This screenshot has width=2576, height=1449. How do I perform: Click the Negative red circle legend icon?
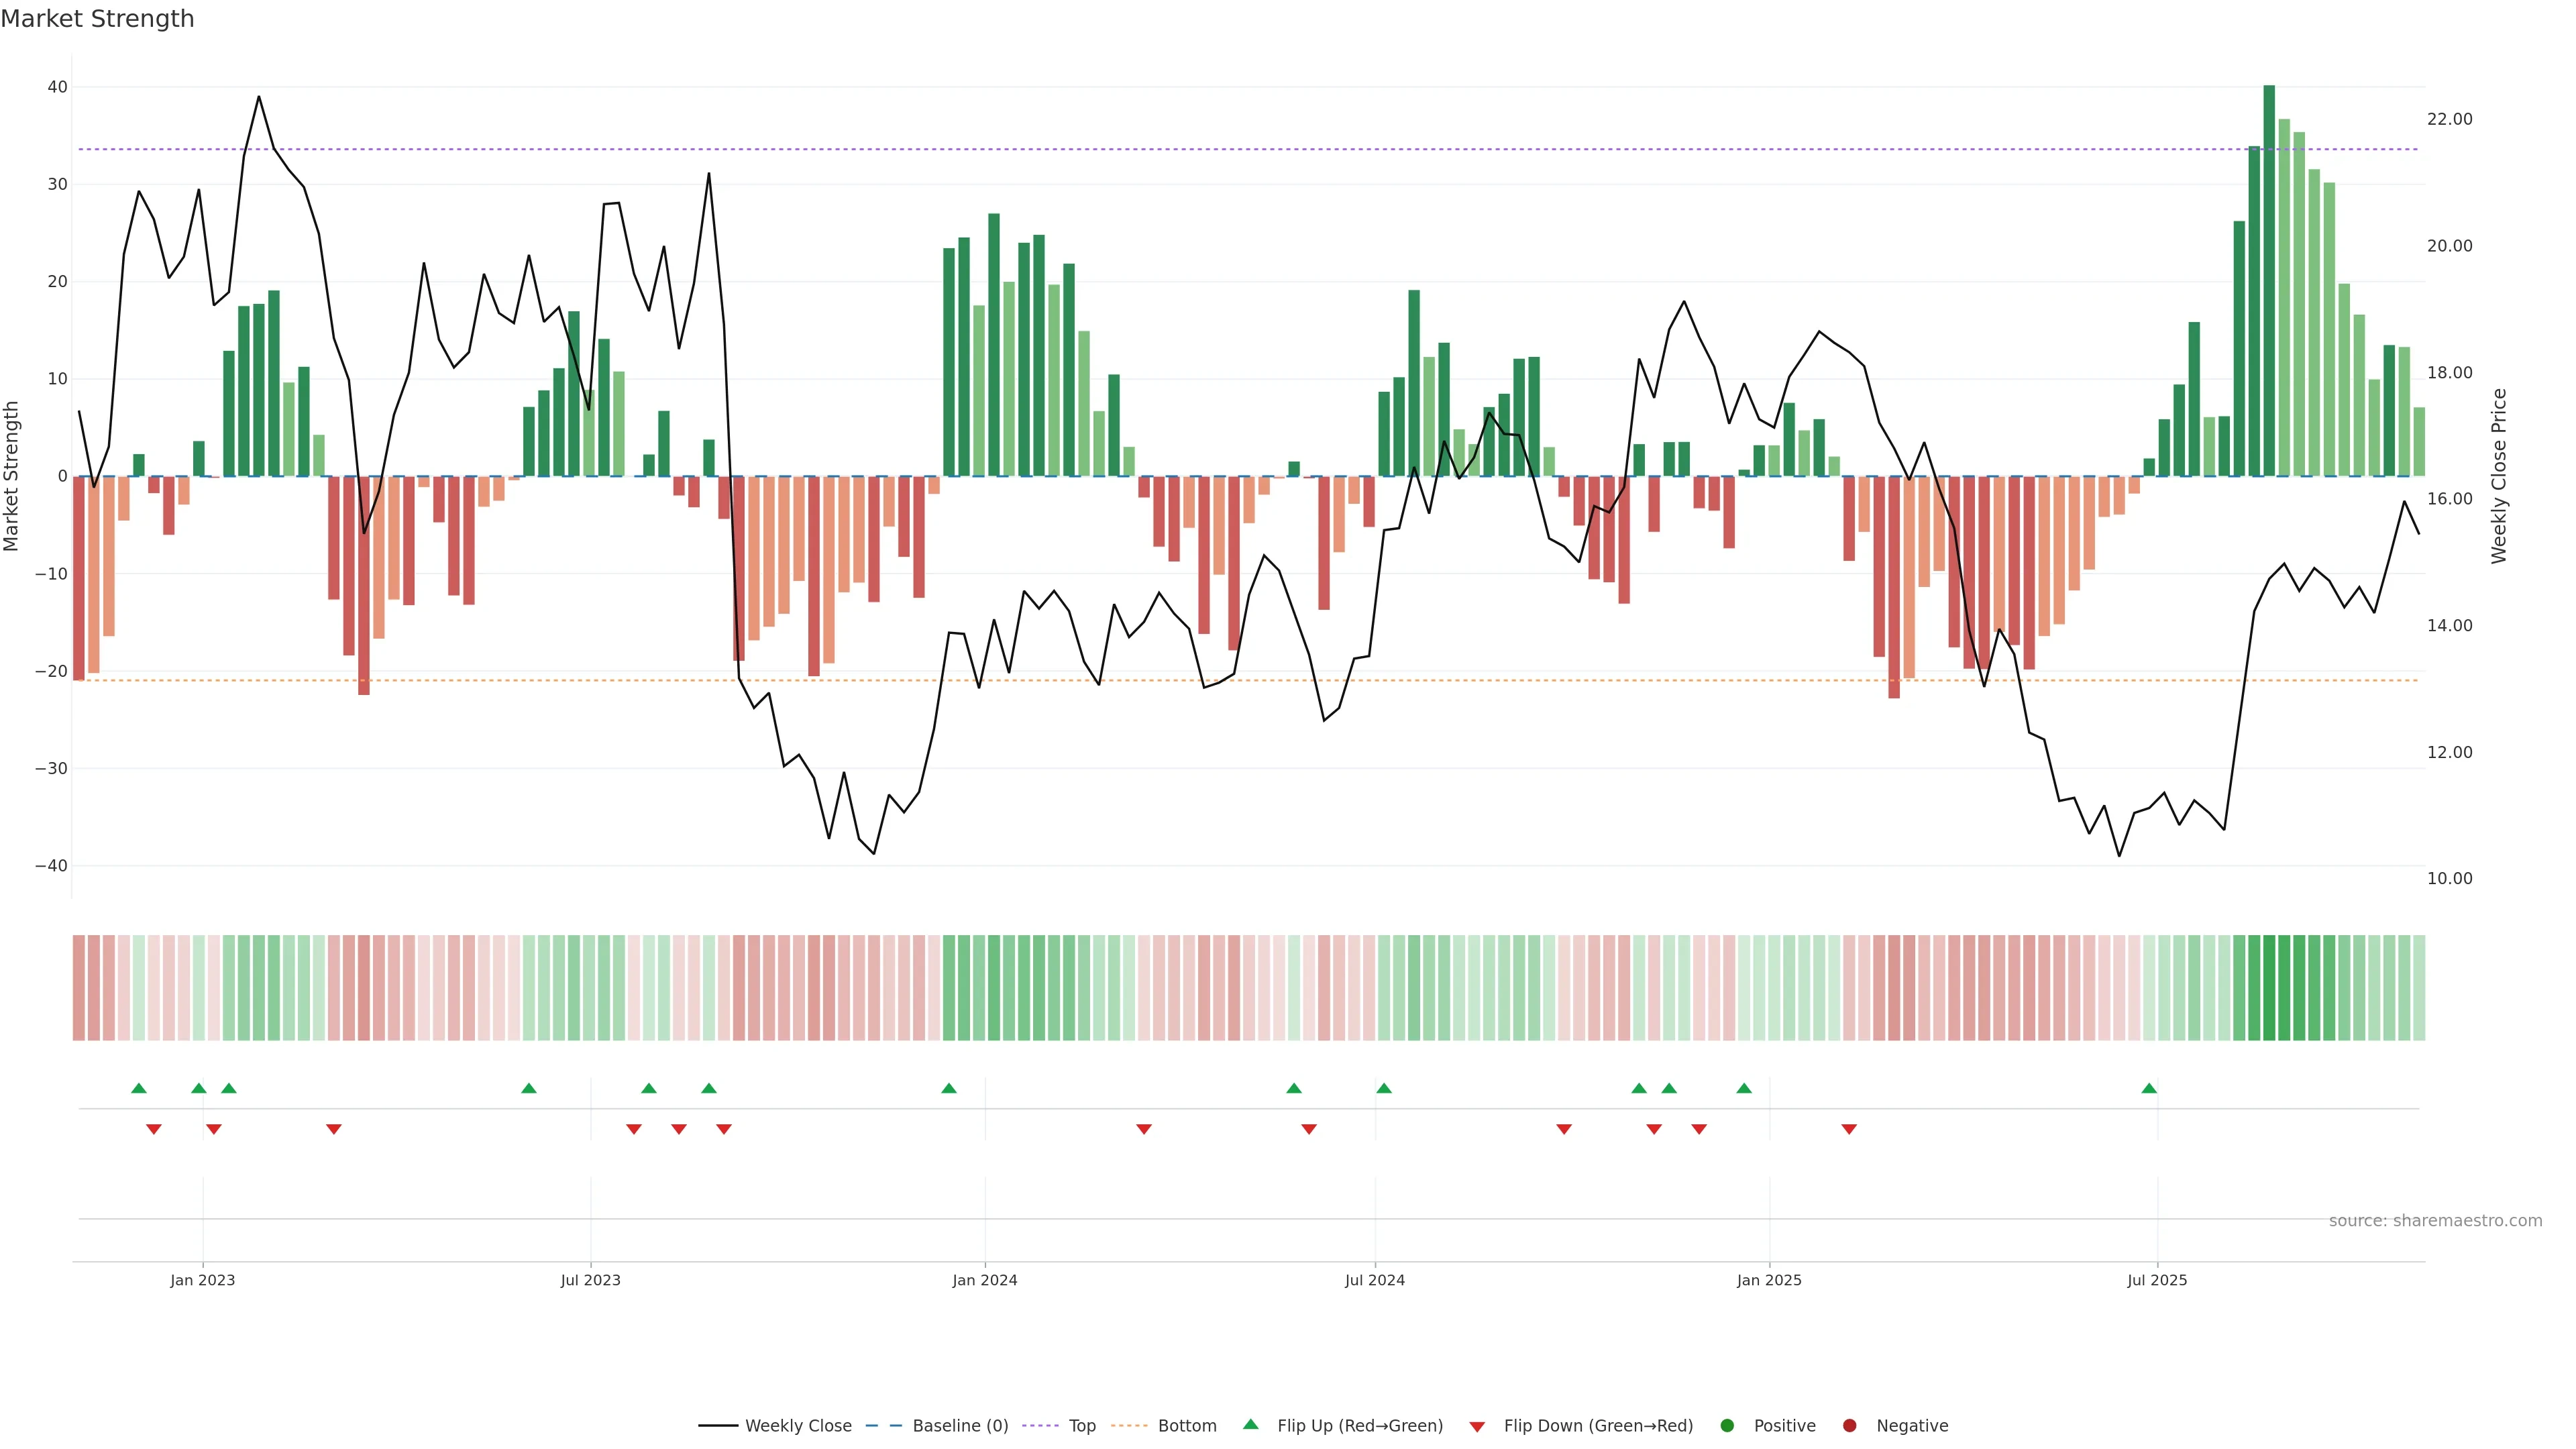[x=1849, y=1425]
